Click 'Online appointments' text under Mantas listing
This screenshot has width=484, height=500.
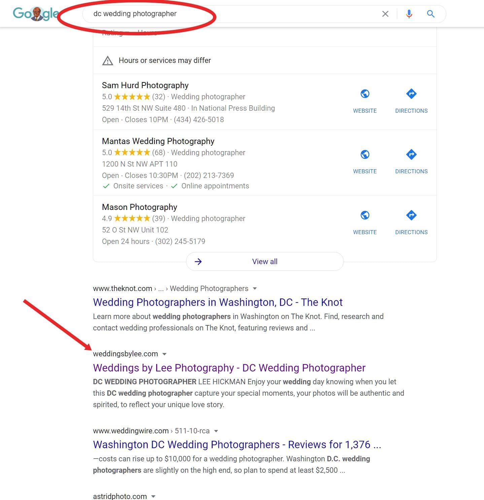coord(215,186)
